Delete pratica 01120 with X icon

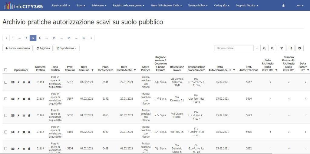tap(24, 115)
